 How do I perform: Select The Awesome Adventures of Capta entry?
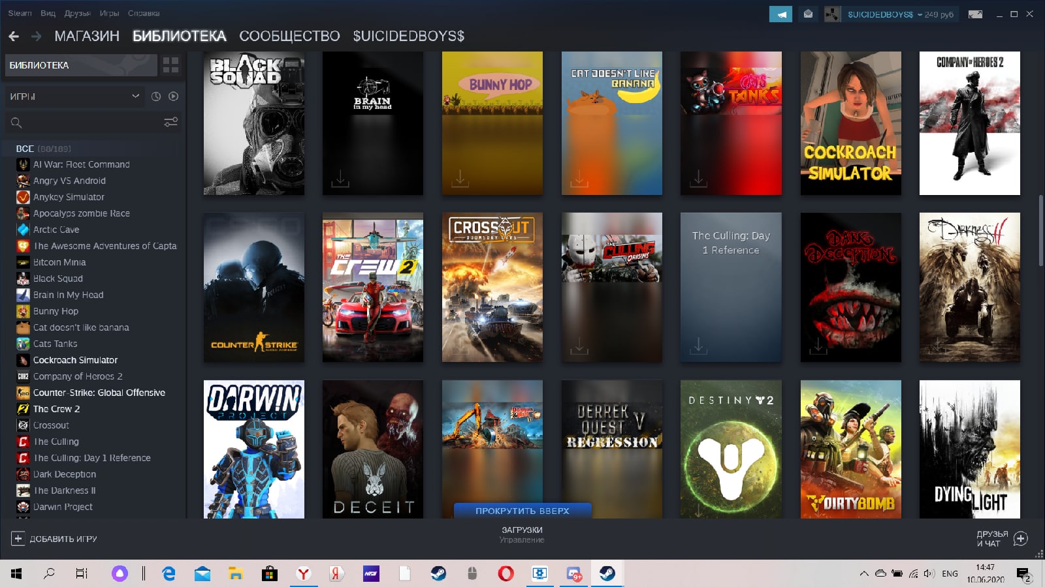(105, 246)
